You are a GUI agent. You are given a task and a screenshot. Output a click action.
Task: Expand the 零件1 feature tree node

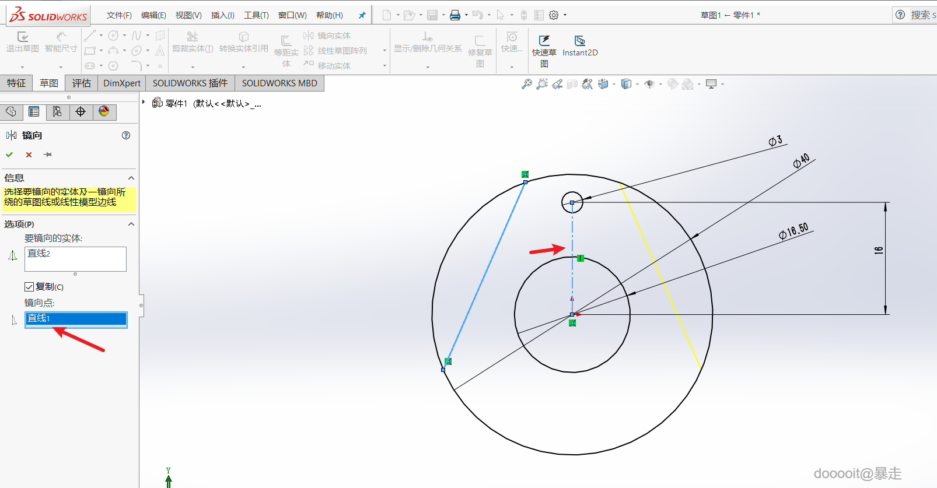(144, 102)
